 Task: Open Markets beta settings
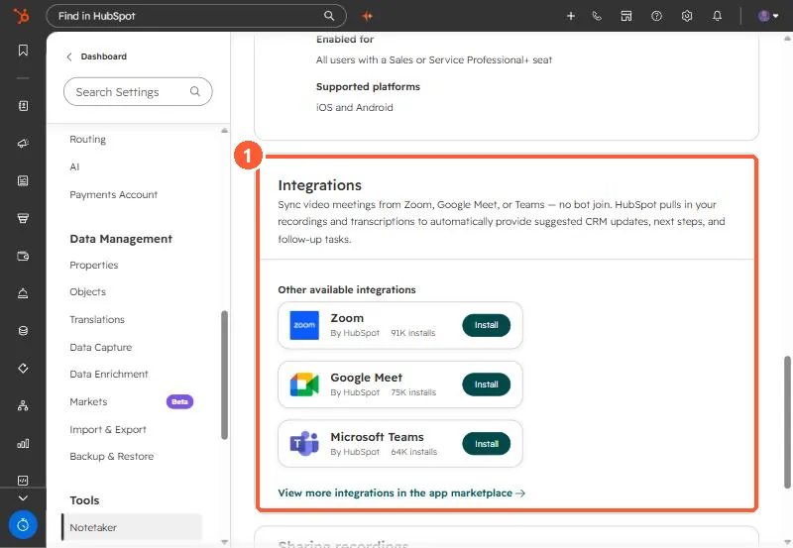pyautogui.click(x=88, y=402)
